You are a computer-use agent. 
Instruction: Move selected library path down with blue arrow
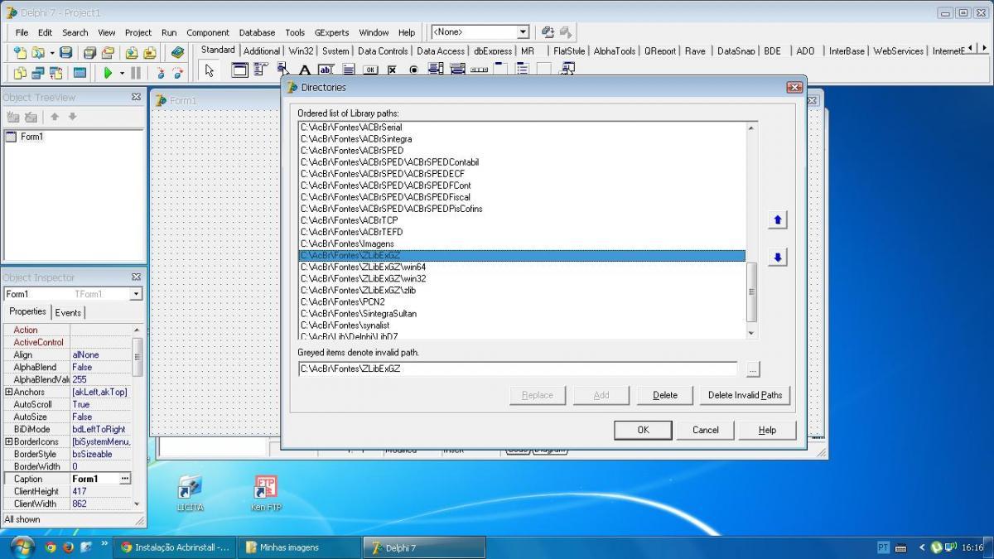(x=777, y=258)
